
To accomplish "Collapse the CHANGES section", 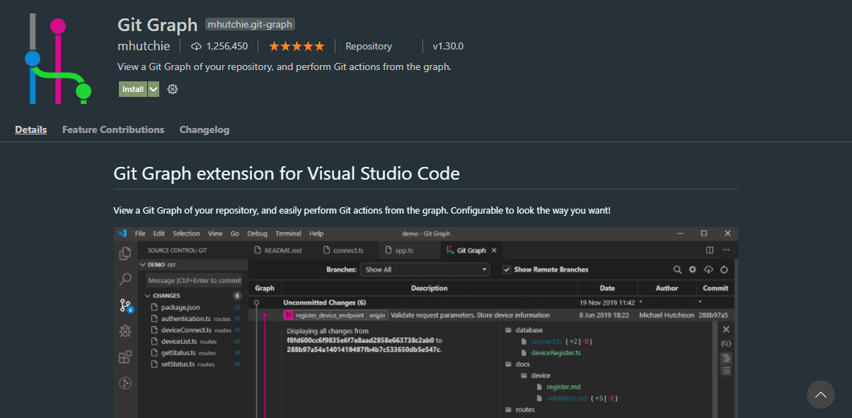I will 147,296.
